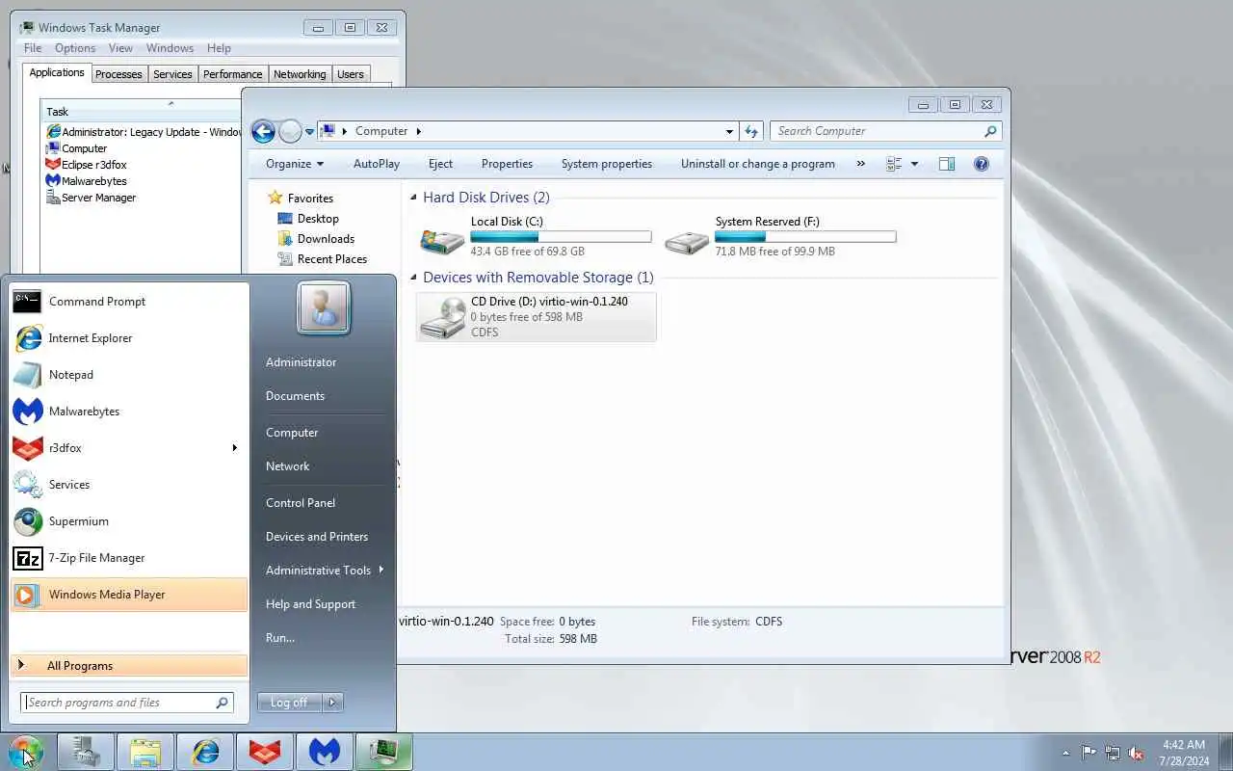This screenshot has width=1233, height=771.
Task: Open Task Manager View menu
Action: [120, 48]
